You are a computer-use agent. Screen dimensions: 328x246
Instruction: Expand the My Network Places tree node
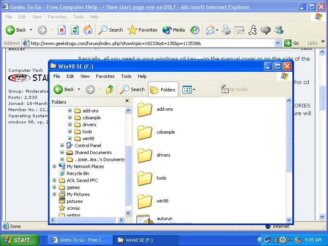[55, 166]
